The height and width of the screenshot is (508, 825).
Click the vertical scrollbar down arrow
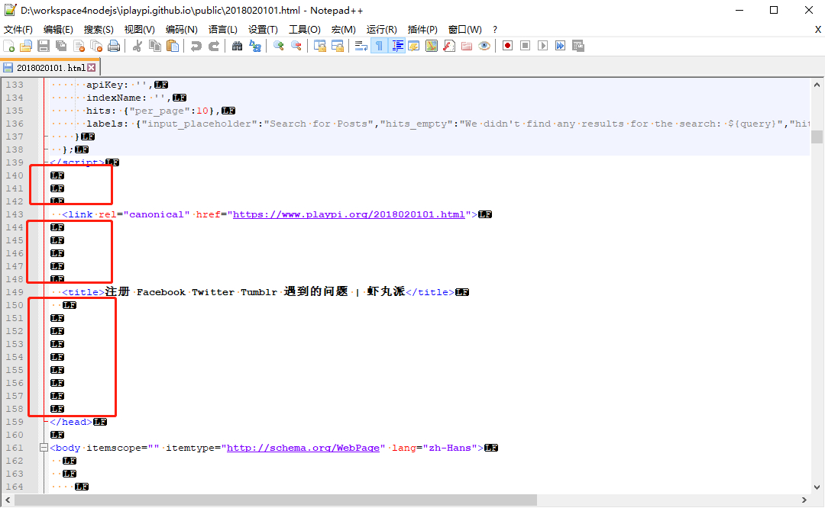(x=817, y=487)
